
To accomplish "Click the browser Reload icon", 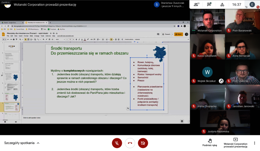I will (x=8, y=26).
